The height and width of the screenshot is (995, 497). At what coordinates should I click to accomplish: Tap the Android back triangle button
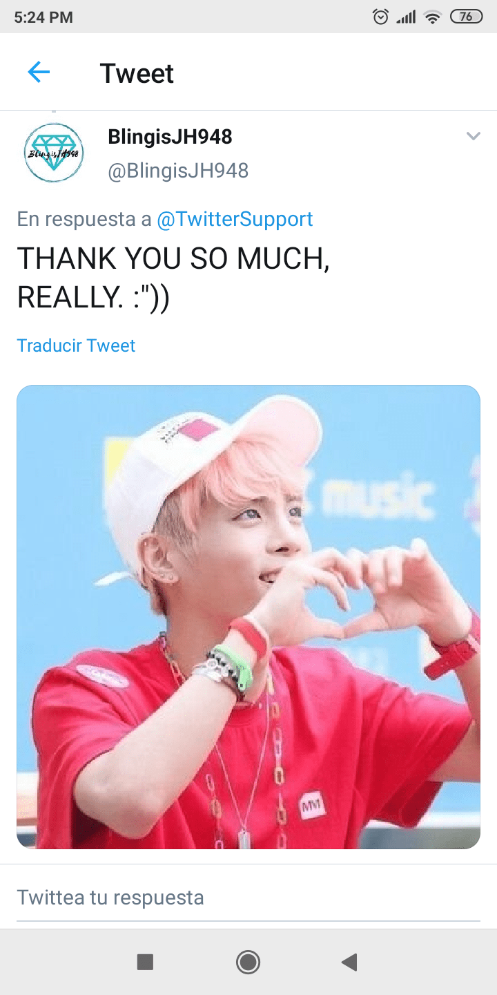pyautogui.click(x=350, y=962)
